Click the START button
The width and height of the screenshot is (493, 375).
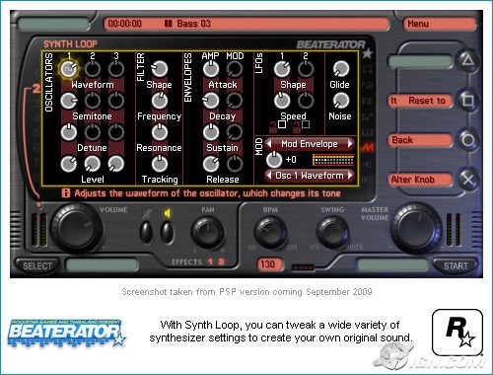pyautogui.click(x=456, y=265)
